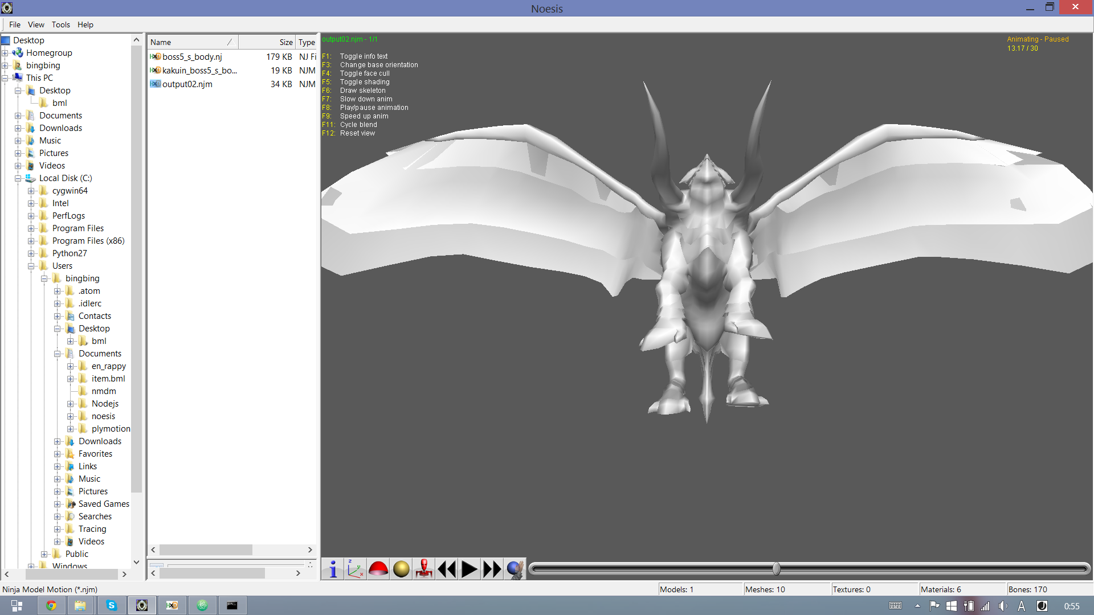Click the network signal tray icon
The image size is (1094, 615).
986,606
